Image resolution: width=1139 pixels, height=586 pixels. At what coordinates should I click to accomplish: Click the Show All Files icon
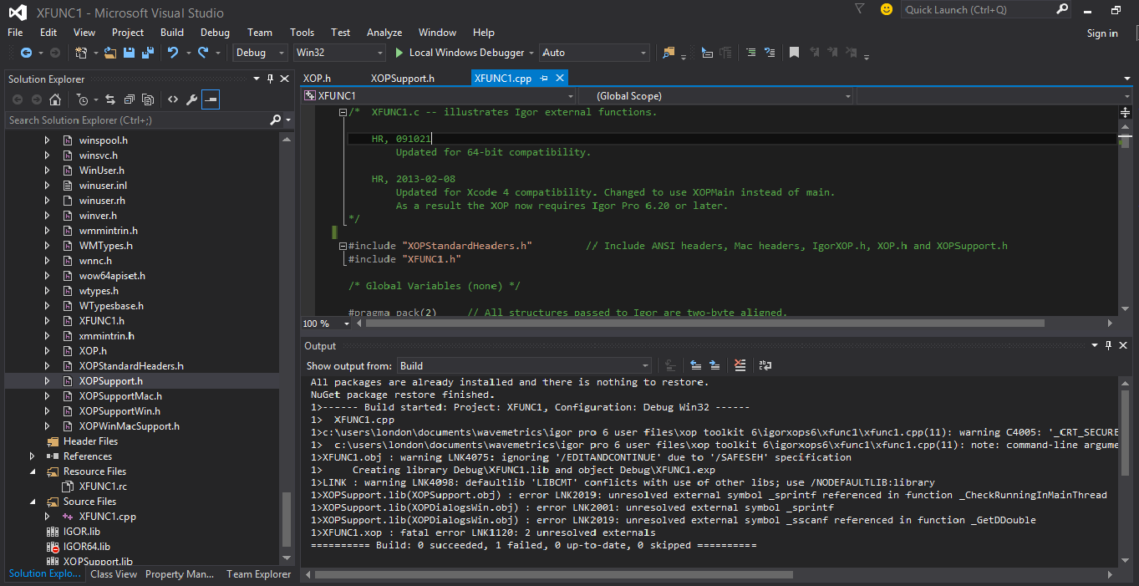[x=148, y=99]
